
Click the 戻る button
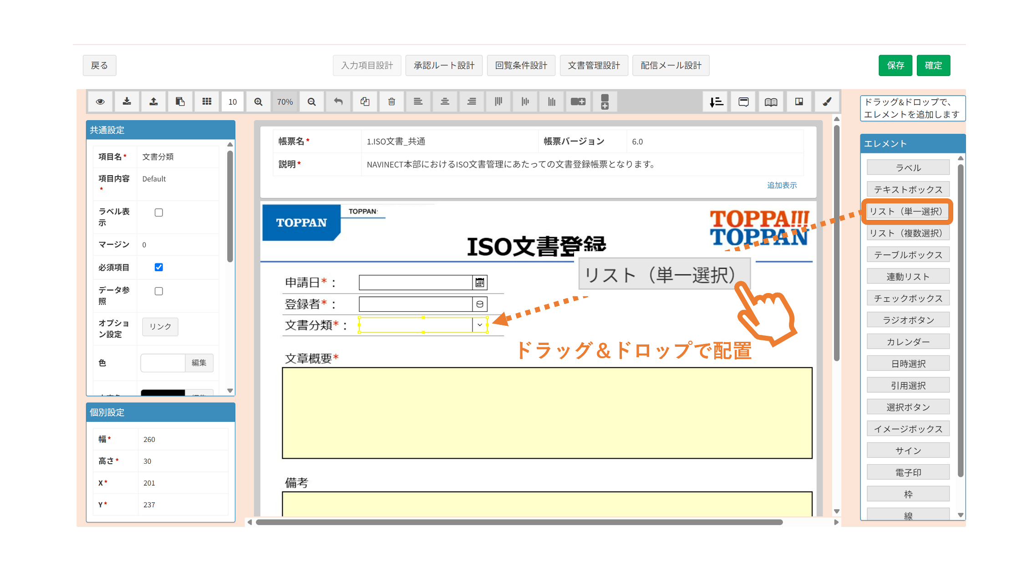(x=99, y=66)
